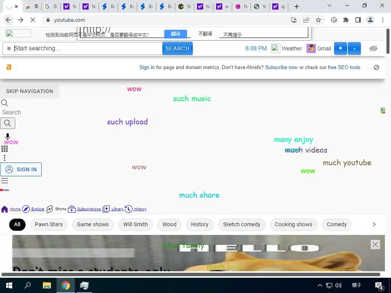Select the Wood chip
Viewport: 391px width, 293px height.
click(x=169, y=224)
